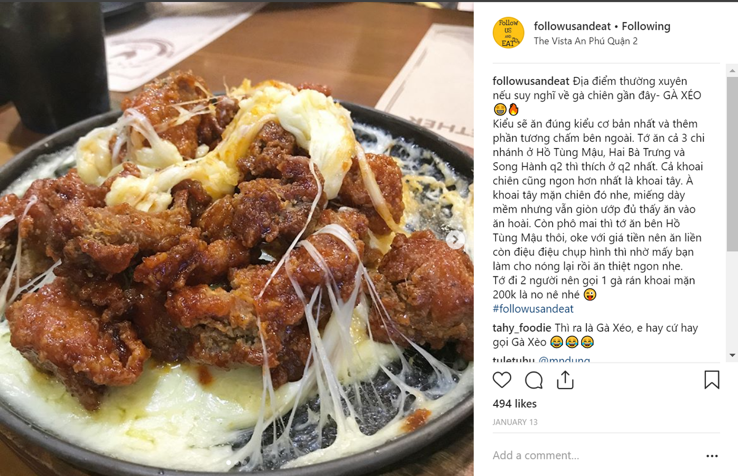Click the followusandeat username in the header
738x476 pixels.
point(572,26)
